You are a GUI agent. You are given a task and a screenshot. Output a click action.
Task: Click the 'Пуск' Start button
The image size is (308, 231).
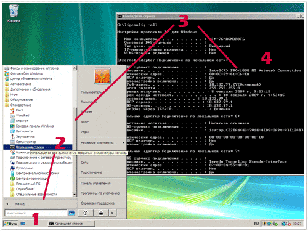[11, 224]
